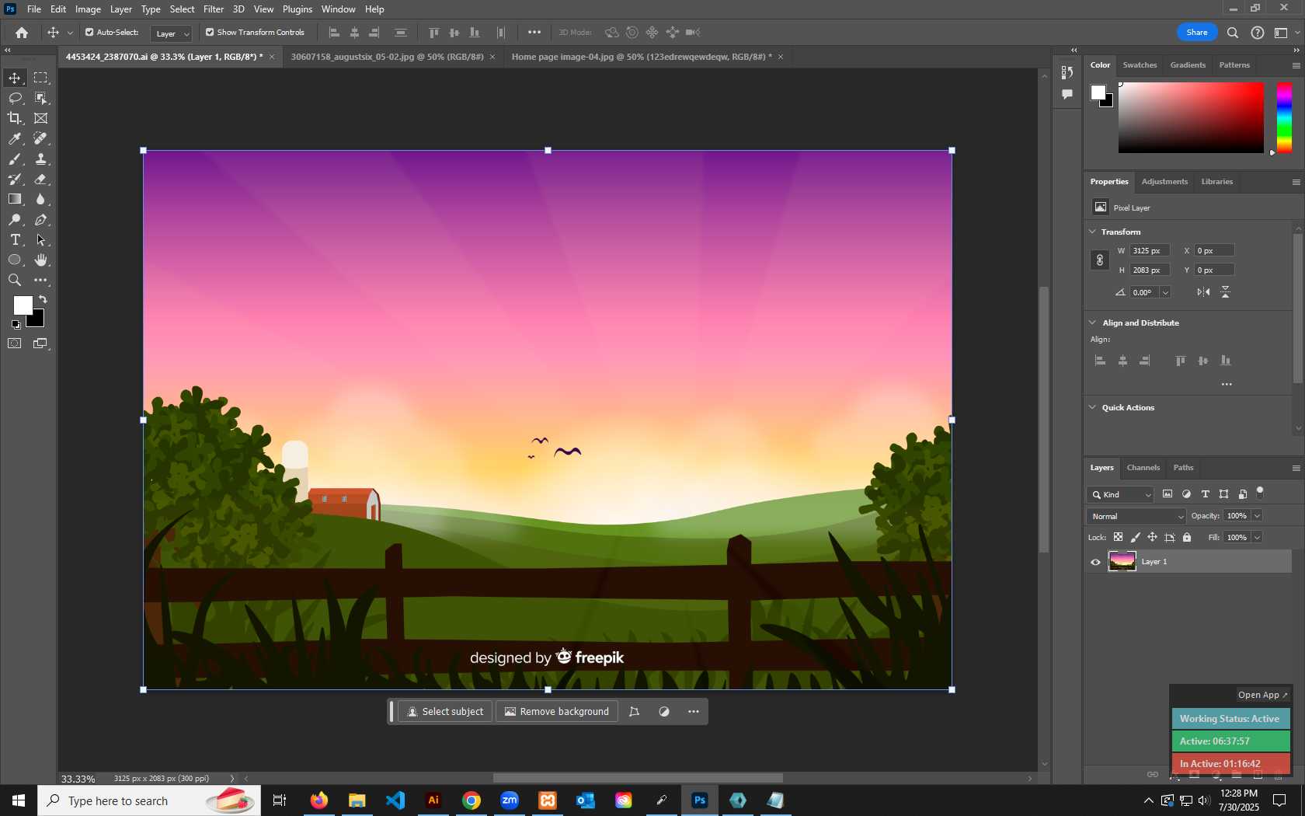Screen dimensions: 1305x816
Task: Open more options in contextual task bar
Action: [693, 712]
